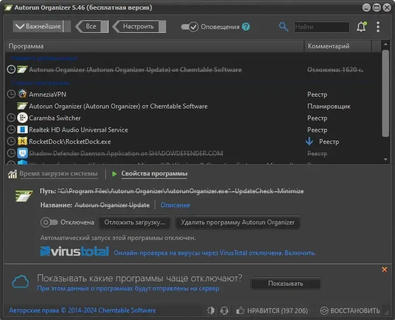This screenshot has height=320, width=395.
Task: Click the clock icon beside AmneziaVPN
Action: (x=11, y=94)
